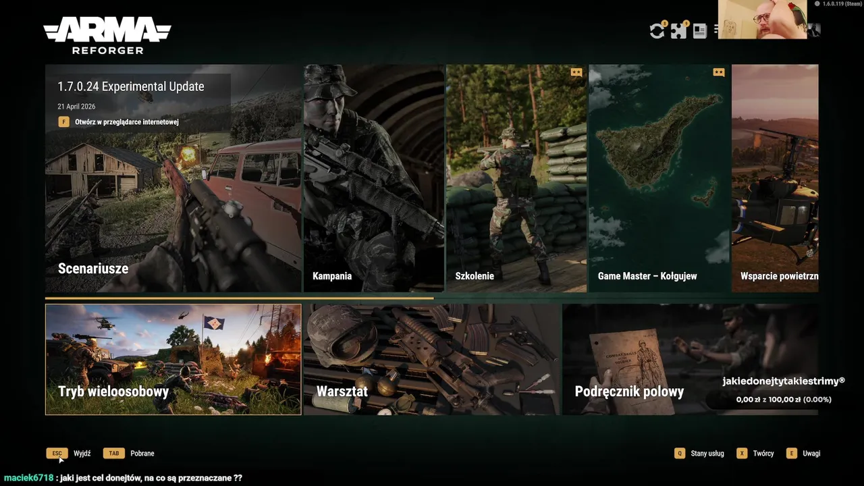Select the Game Master – Kołgujew tile
This screenshot has width=864, height=486.
point(659,178)
